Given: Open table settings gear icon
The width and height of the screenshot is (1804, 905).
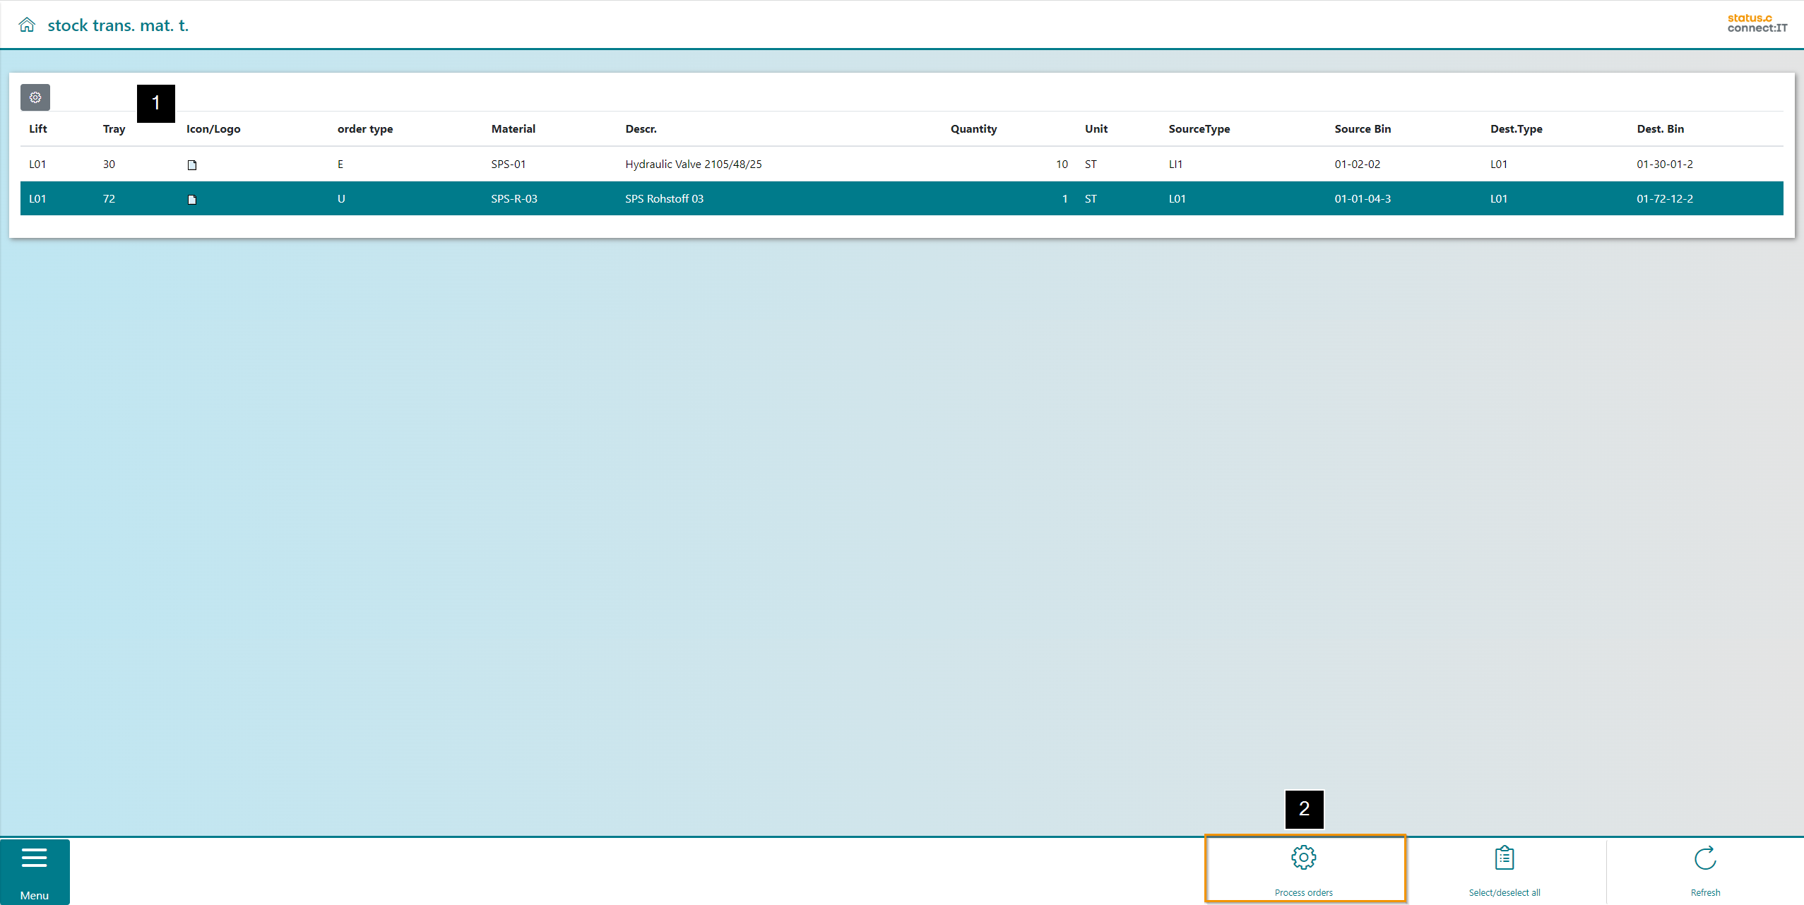Looking at the screenshot, I should point(35,97).
